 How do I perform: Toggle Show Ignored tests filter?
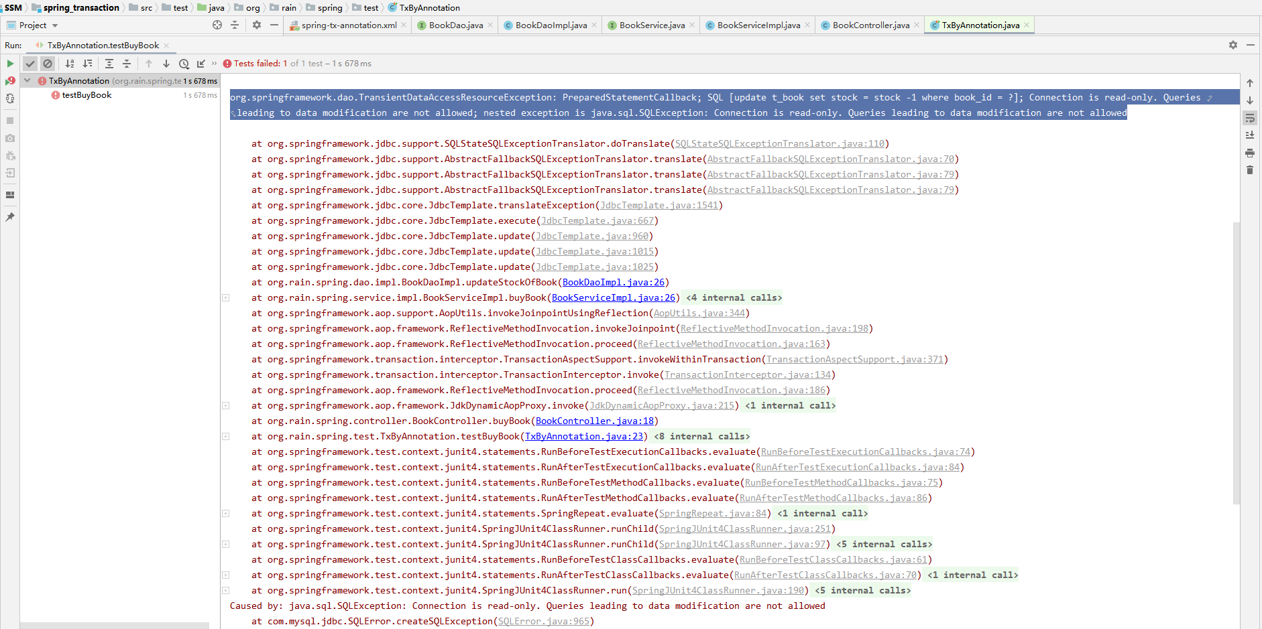click(x=48, y=64)
